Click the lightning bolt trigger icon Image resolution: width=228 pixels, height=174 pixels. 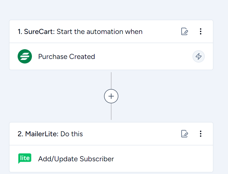[x=199, y=56]
